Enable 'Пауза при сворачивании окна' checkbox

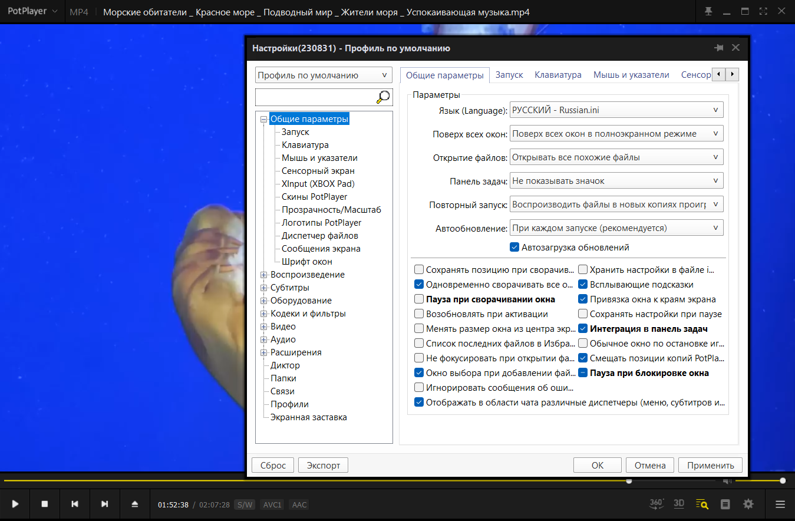(x=419, y=299)
